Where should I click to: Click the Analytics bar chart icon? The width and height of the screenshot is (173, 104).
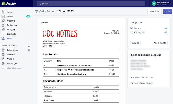coord(3,30)
